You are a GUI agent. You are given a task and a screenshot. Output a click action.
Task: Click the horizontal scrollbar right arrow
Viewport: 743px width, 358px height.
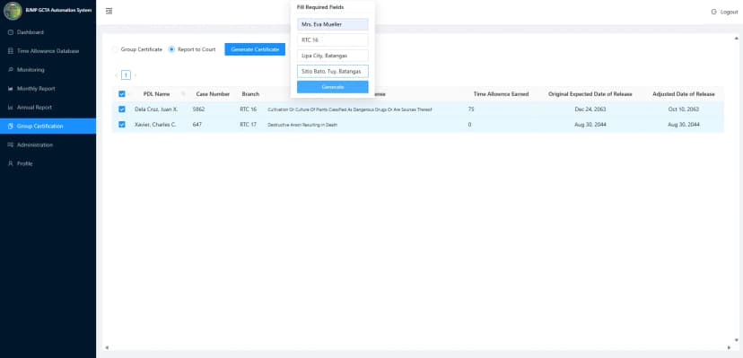730,347
